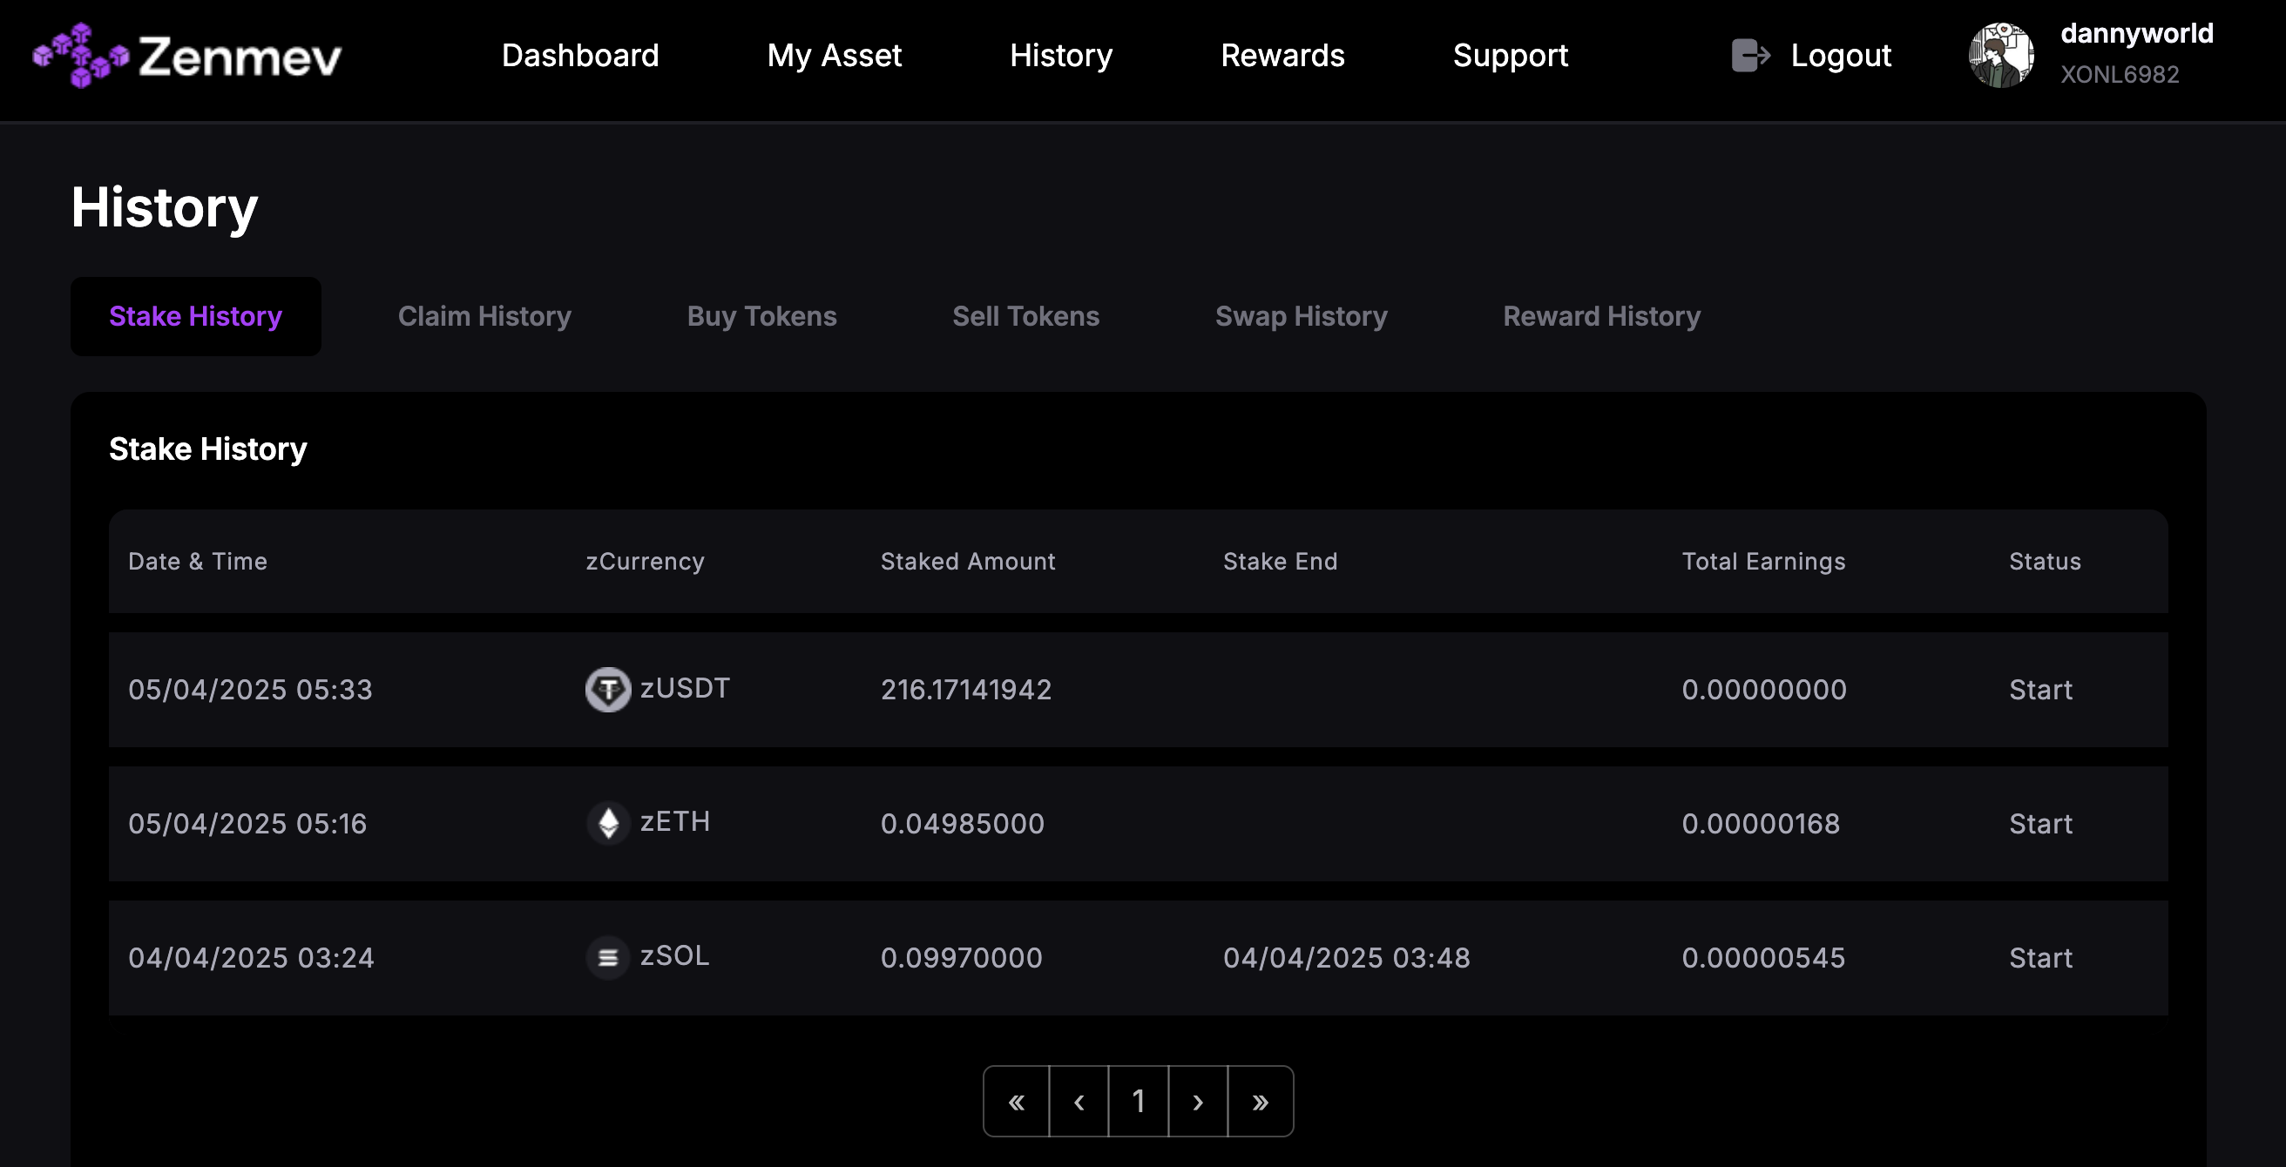Open the Rewards nav item
The width and height of the screenshot is (2286, 1167).
click(x=1282, y=55)
